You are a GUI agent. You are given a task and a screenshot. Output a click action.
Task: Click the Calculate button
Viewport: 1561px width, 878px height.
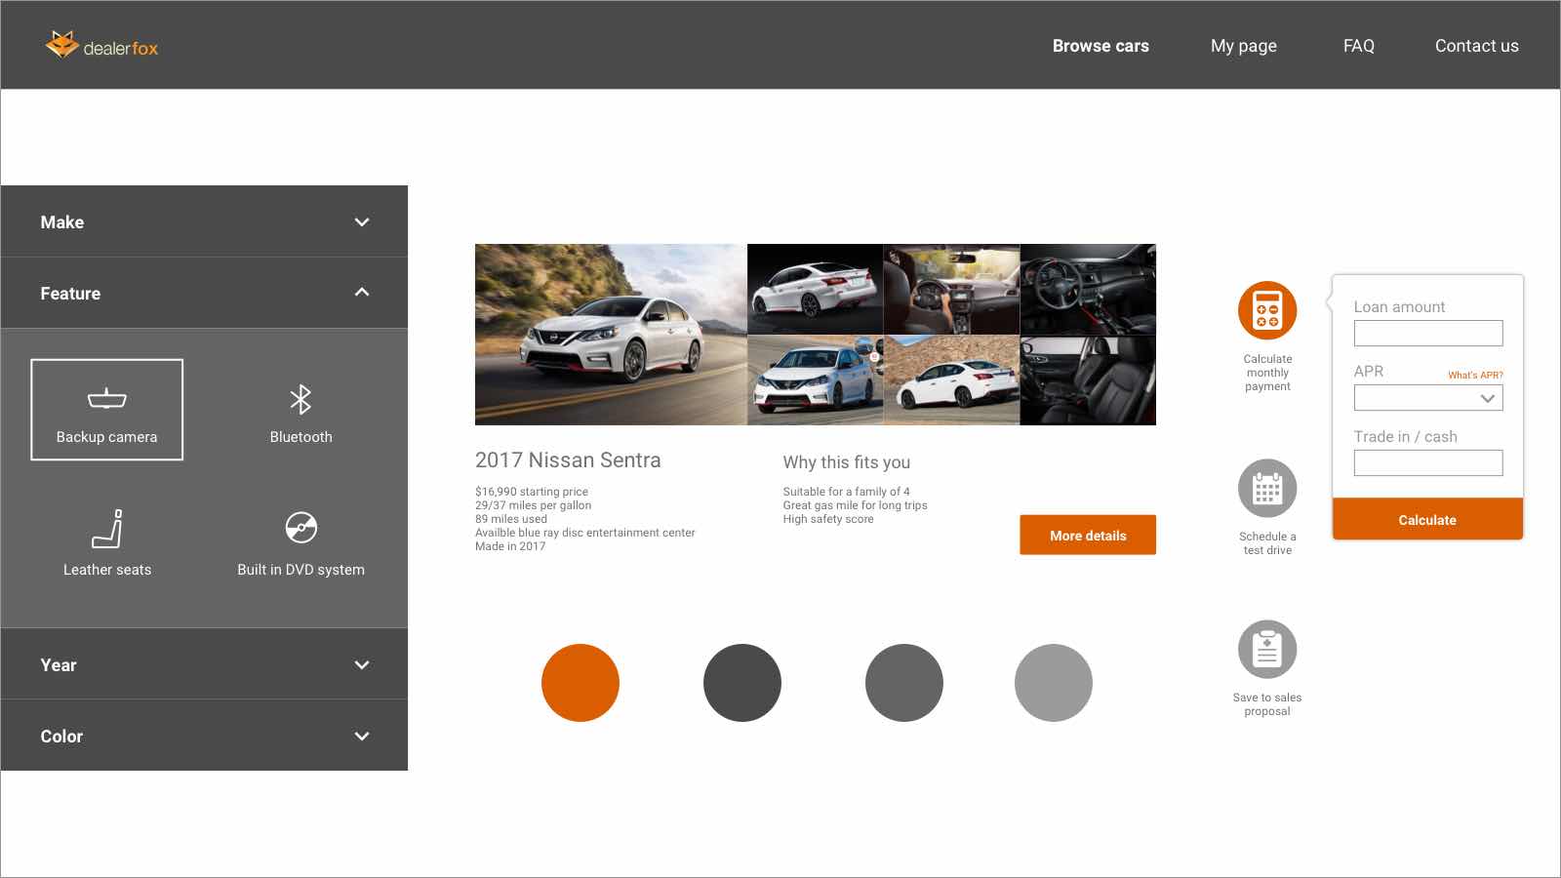tap(1427, 519)
